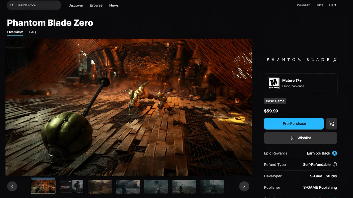Select the fourth media thumbnail
Image resolution: width=353 pixels, height=198 pixels.
point(128,186)
